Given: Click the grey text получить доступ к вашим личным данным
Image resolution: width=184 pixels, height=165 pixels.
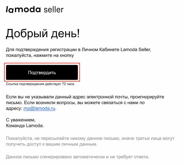Looking at the screenshot, I should [51, 144].
